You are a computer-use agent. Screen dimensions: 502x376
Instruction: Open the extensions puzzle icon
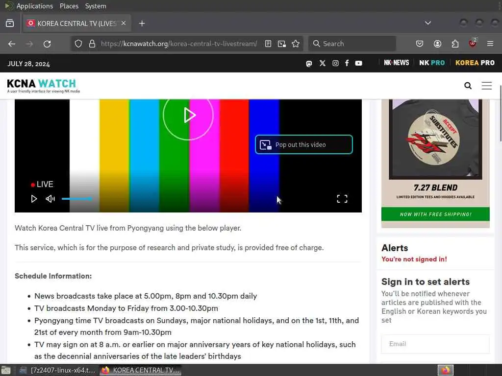455,44
